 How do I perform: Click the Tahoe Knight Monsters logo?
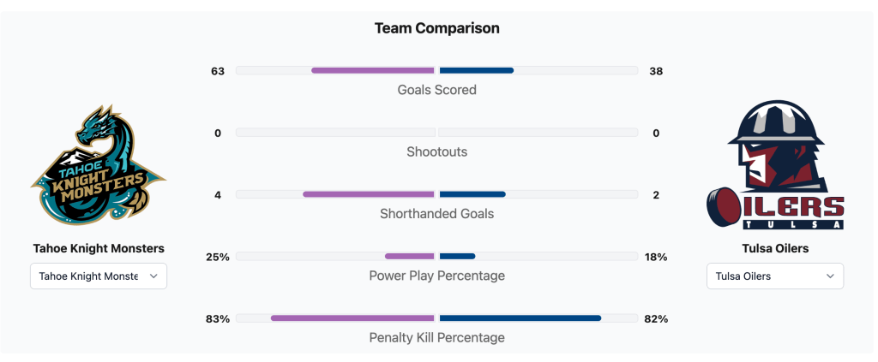[x=99, y=165]
